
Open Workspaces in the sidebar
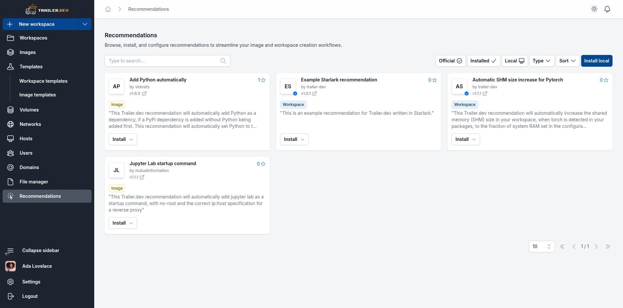coord(47,38)
